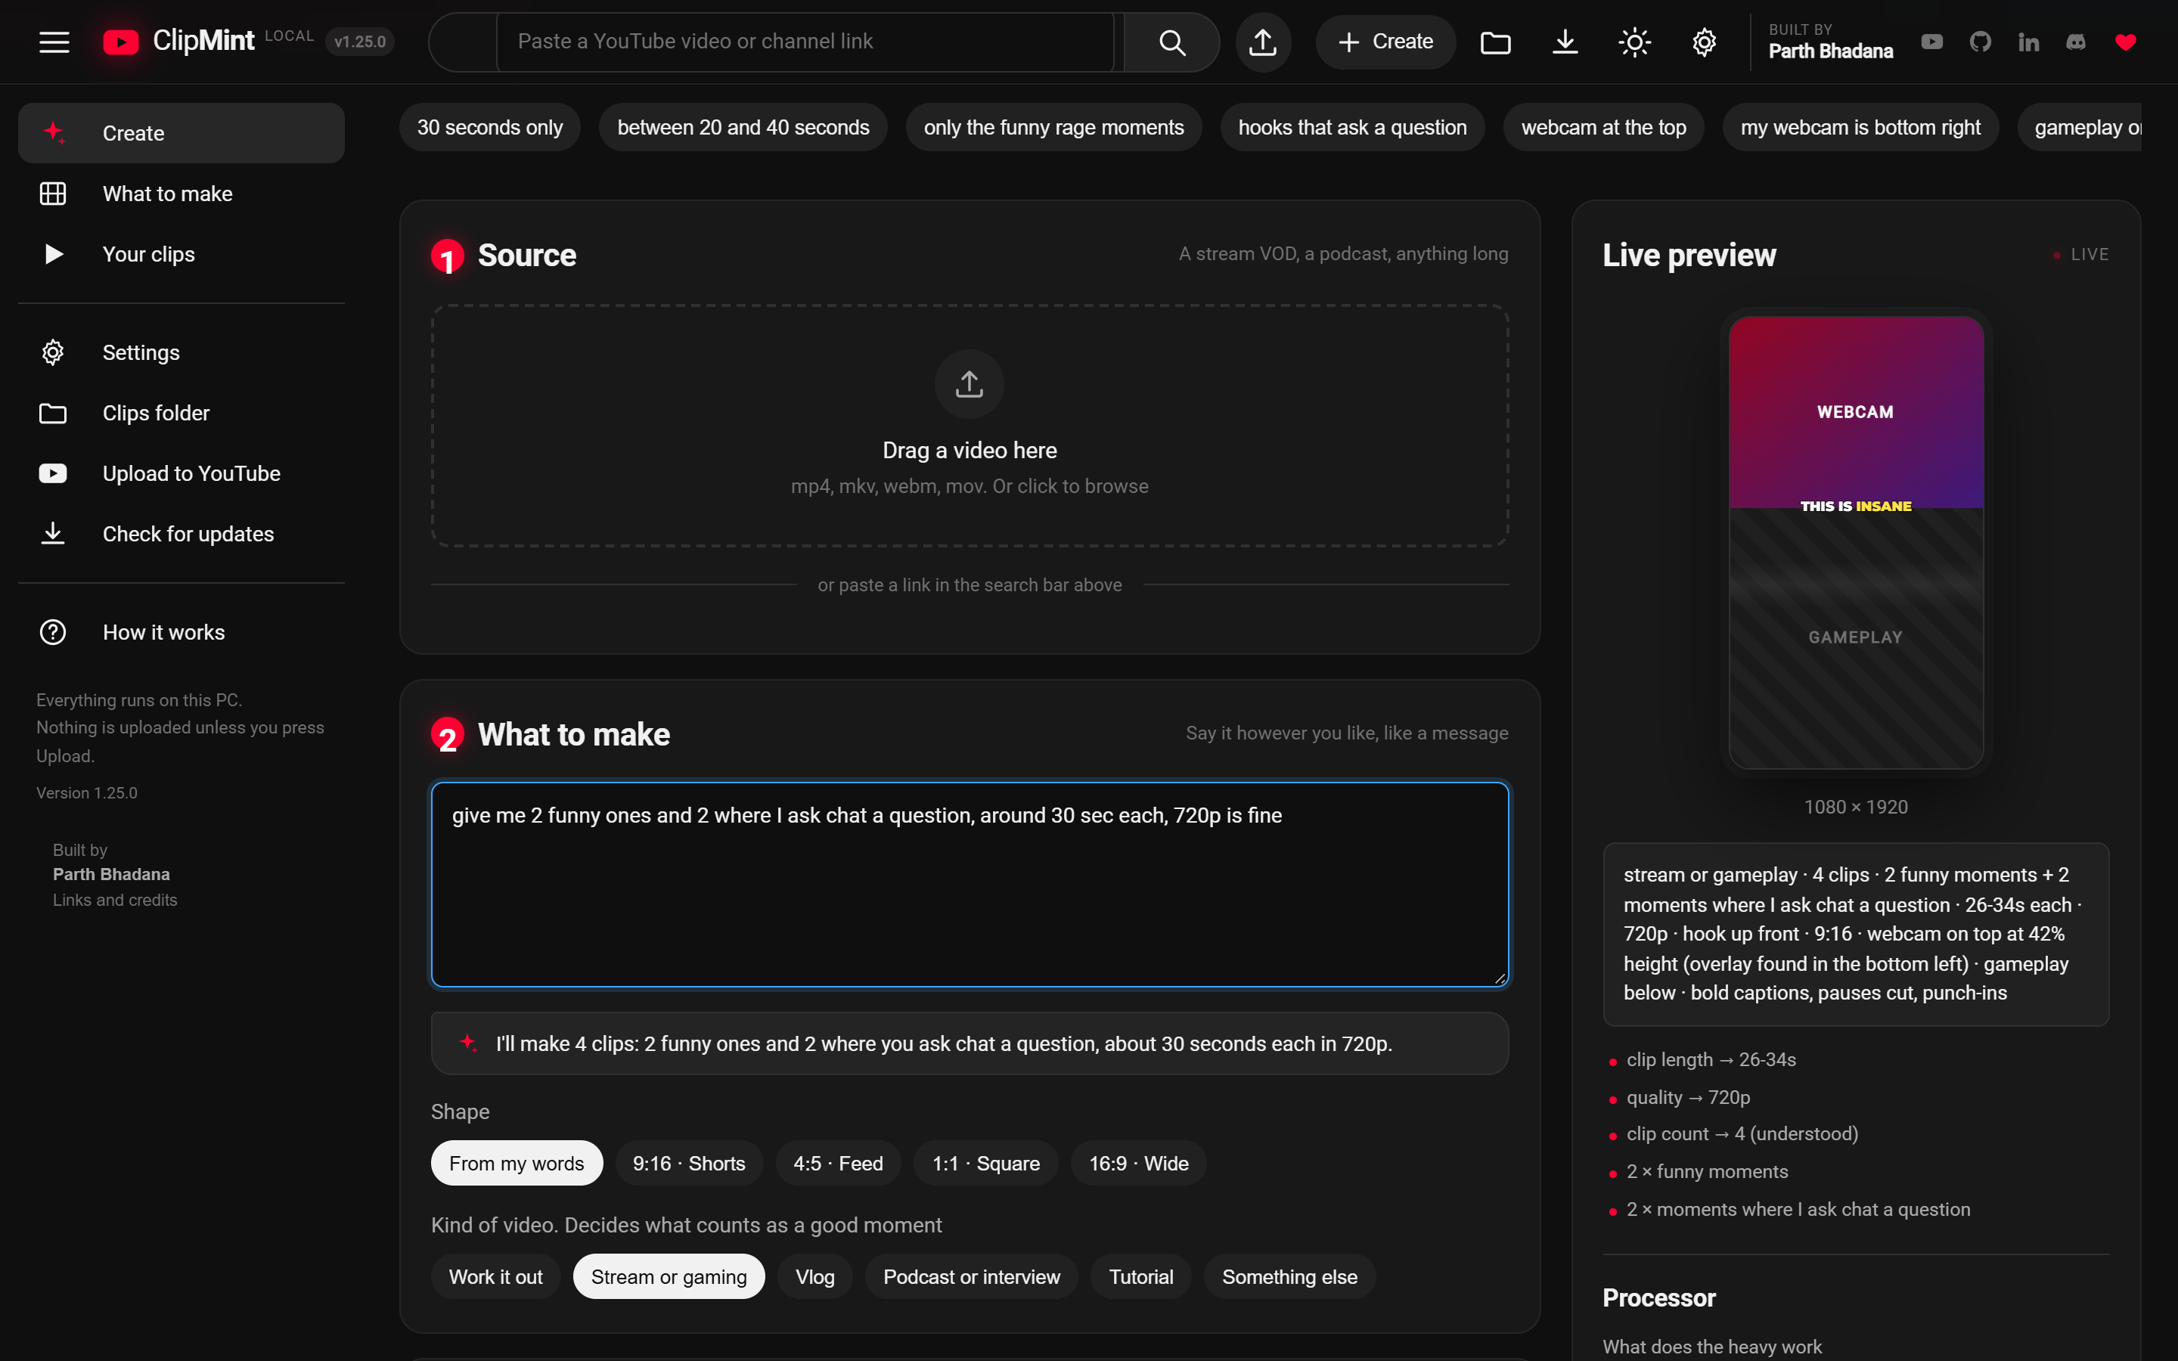This screenshot has height=1361, width=2178.
Task: Choose 4:5 · Feed shape
Action: click(838, 1163)
